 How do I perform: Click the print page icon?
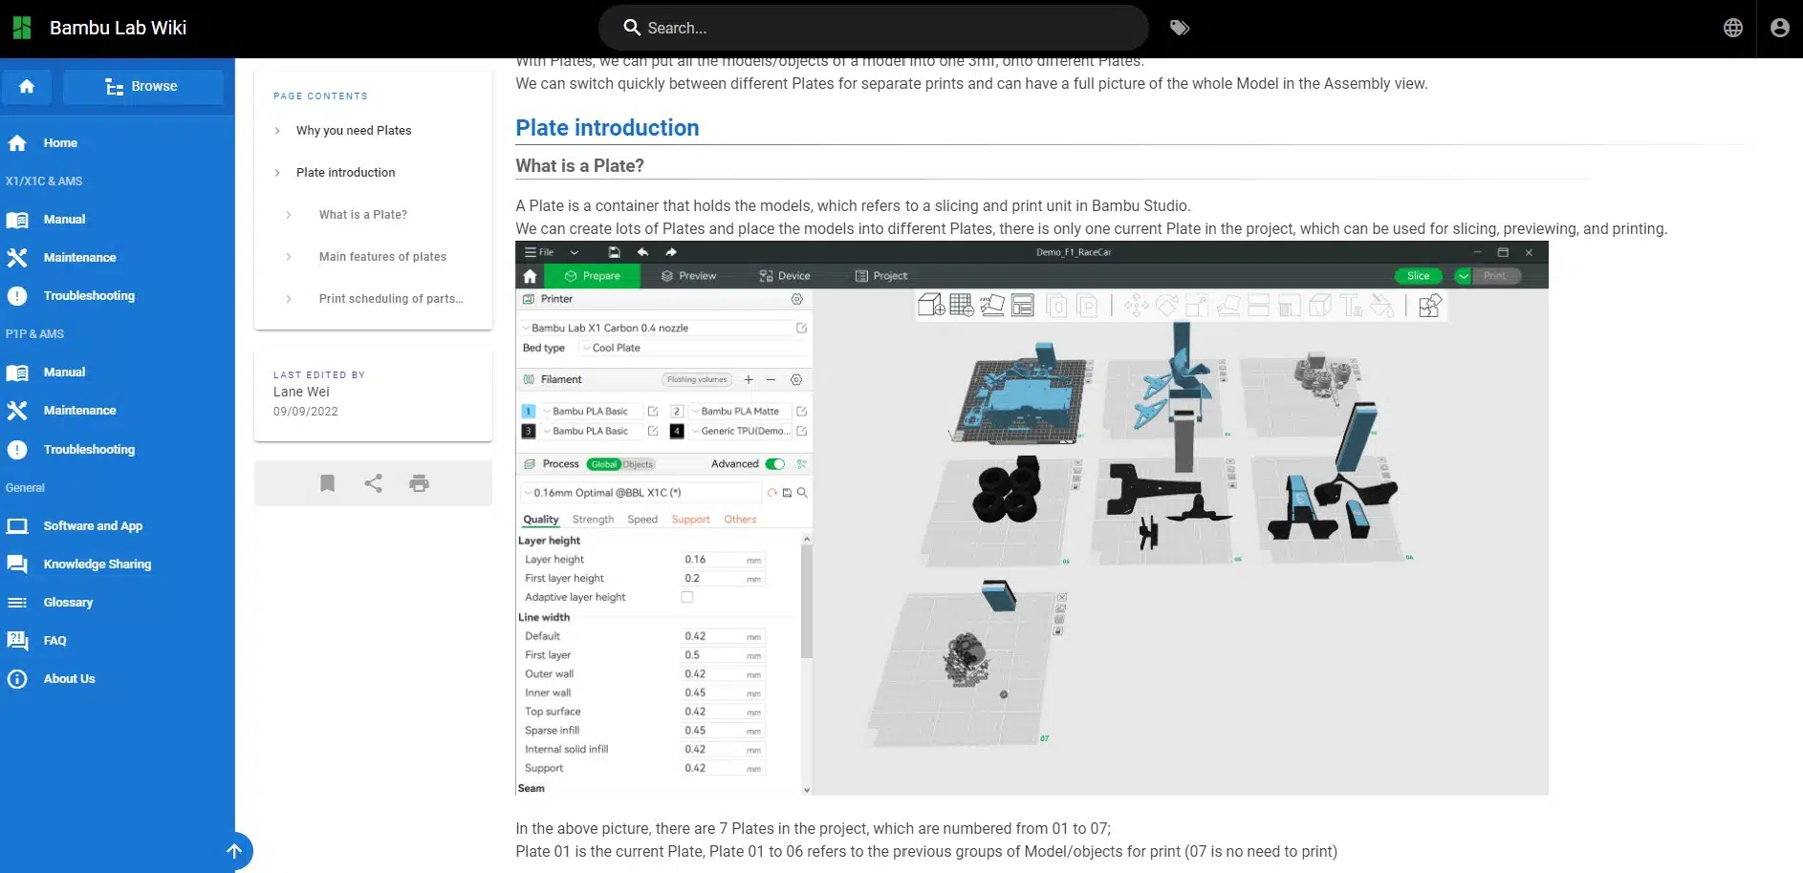419,483
